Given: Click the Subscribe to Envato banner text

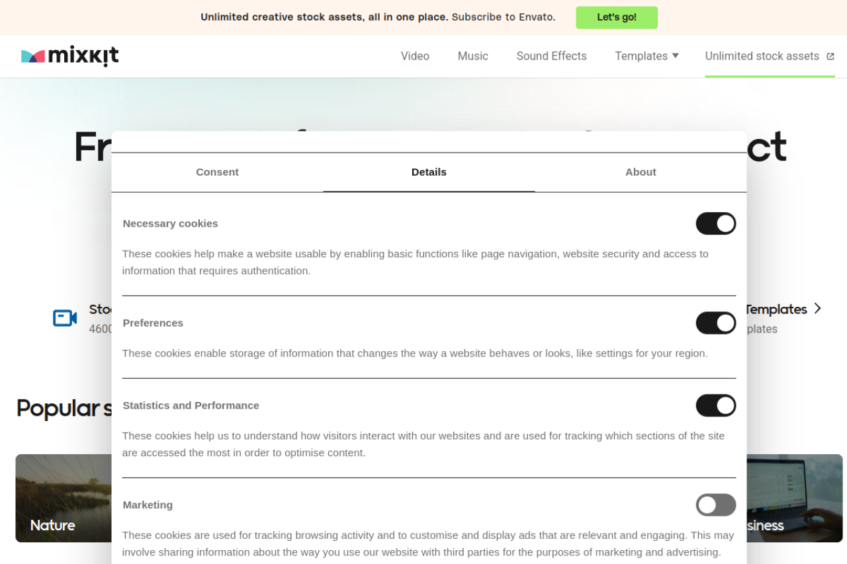Looking at the screenshot, I should 503,17.
